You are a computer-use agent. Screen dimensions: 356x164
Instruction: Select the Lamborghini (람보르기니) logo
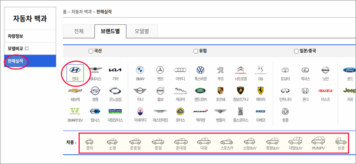240,91
